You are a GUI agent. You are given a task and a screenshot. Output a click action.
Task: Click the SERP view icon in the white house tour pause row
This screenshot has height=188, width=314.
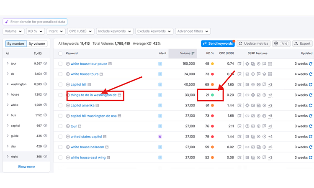(239, 64)
